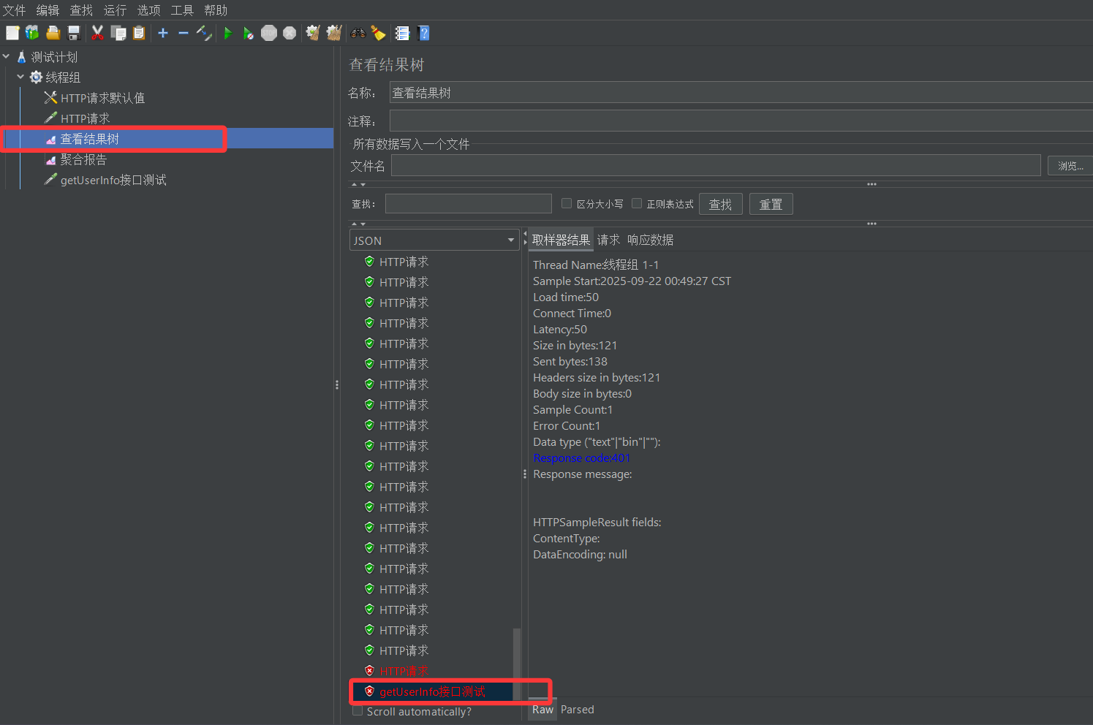Switch to the 取样器结果 tab
Image resolution: width=1093 pixels, height=725 pixels.
pos(561,240)
